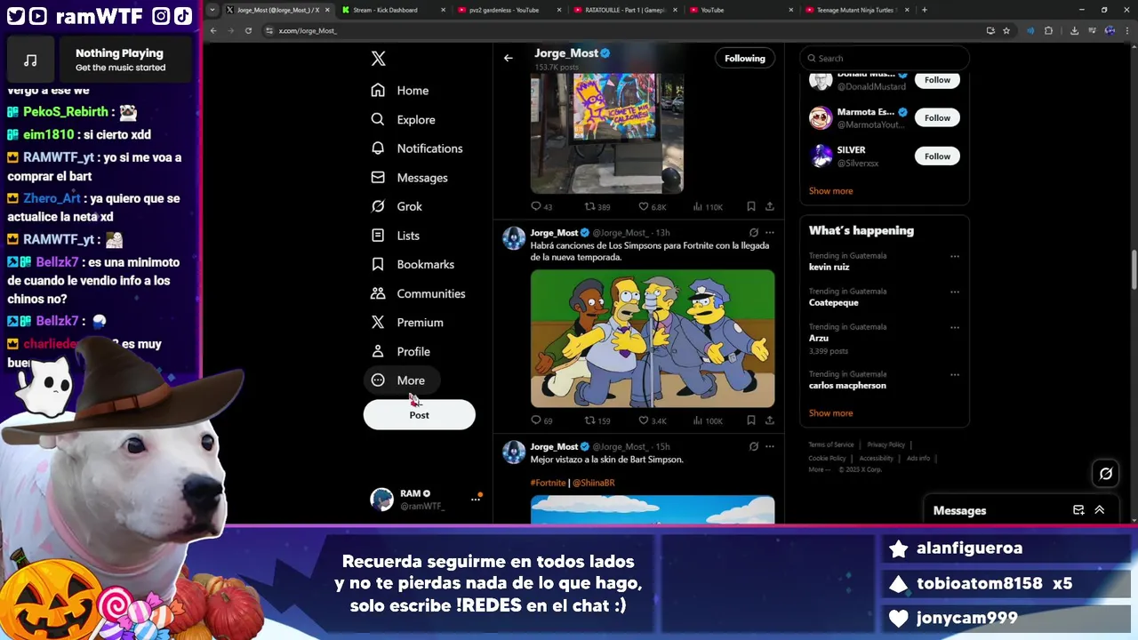The width and height of the screenshot is (1138, 640).
Task: Open Grok explain icon on 15h post
Action: click(754, 446)
